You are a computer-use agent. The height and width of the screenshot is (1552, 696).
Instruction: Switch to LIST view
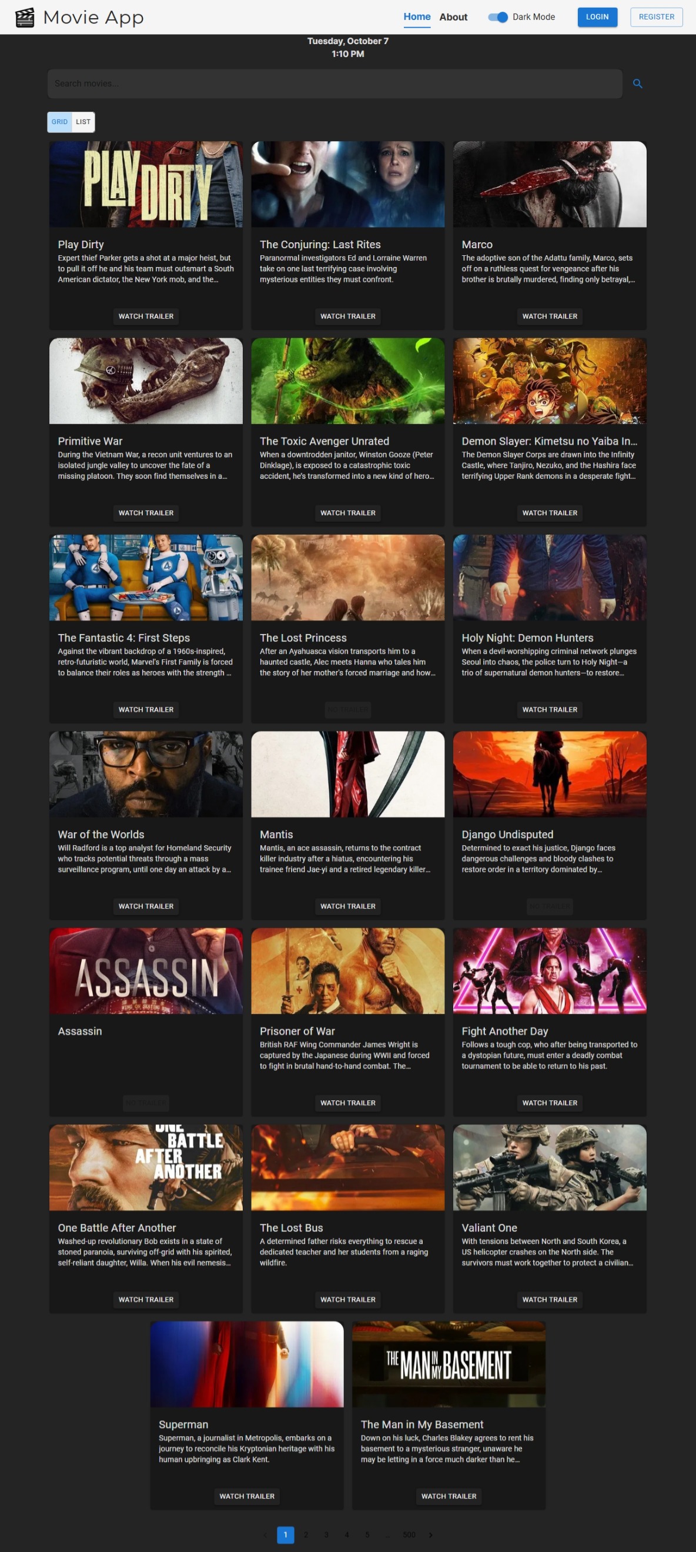(x=83, y=122)
